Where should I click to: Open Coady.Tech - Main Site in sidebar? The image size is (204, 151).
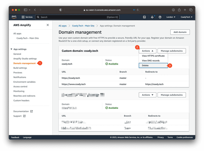click(27, 38)
